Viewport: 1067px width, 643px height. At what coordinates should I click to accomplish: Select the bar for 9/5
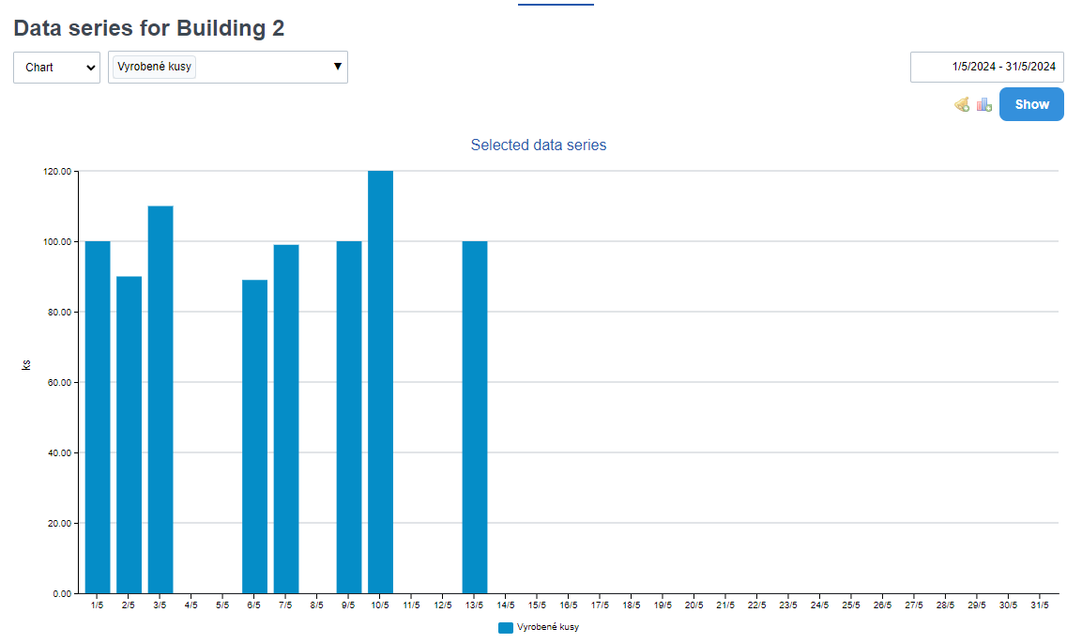coord(349,417)
